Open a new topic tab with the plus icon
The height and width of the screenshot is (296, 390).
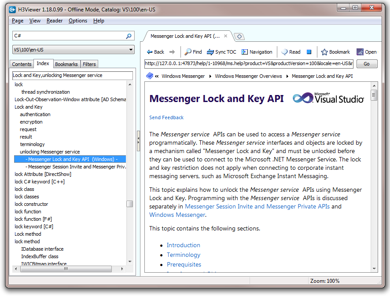239,37
